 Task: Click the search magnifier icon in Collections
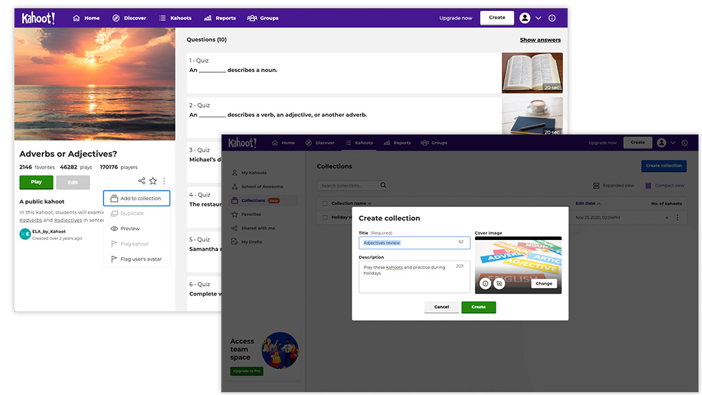point(383,185)
